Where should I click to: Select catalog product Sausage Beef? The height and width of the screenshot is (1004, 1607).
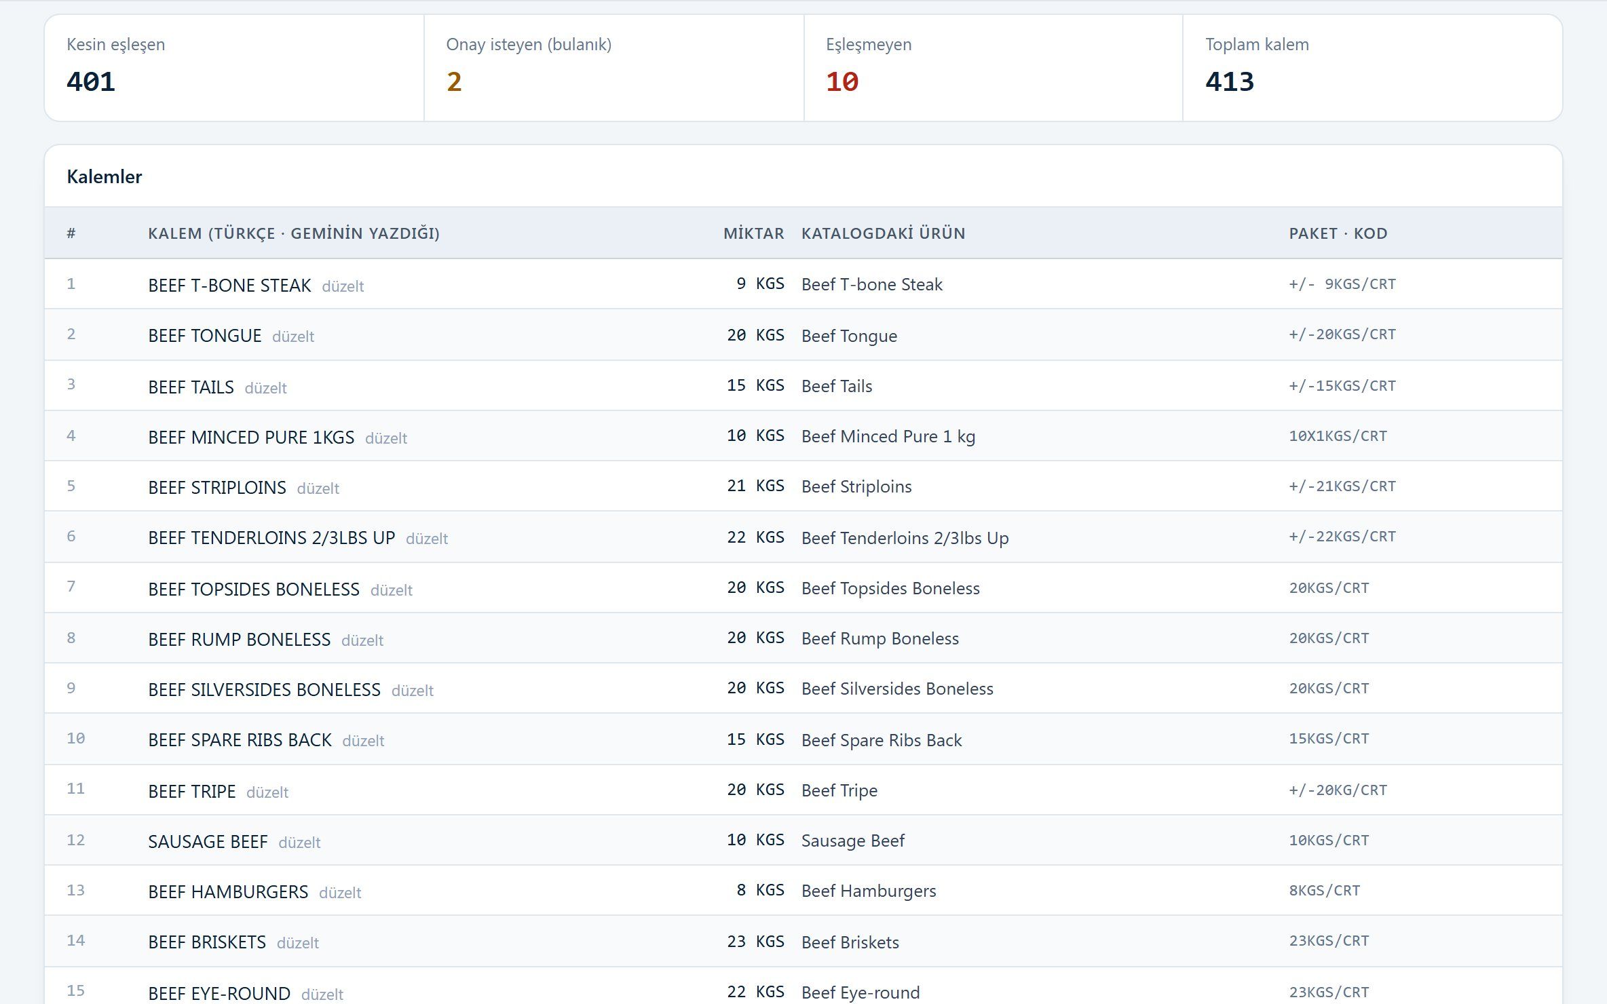853,841
